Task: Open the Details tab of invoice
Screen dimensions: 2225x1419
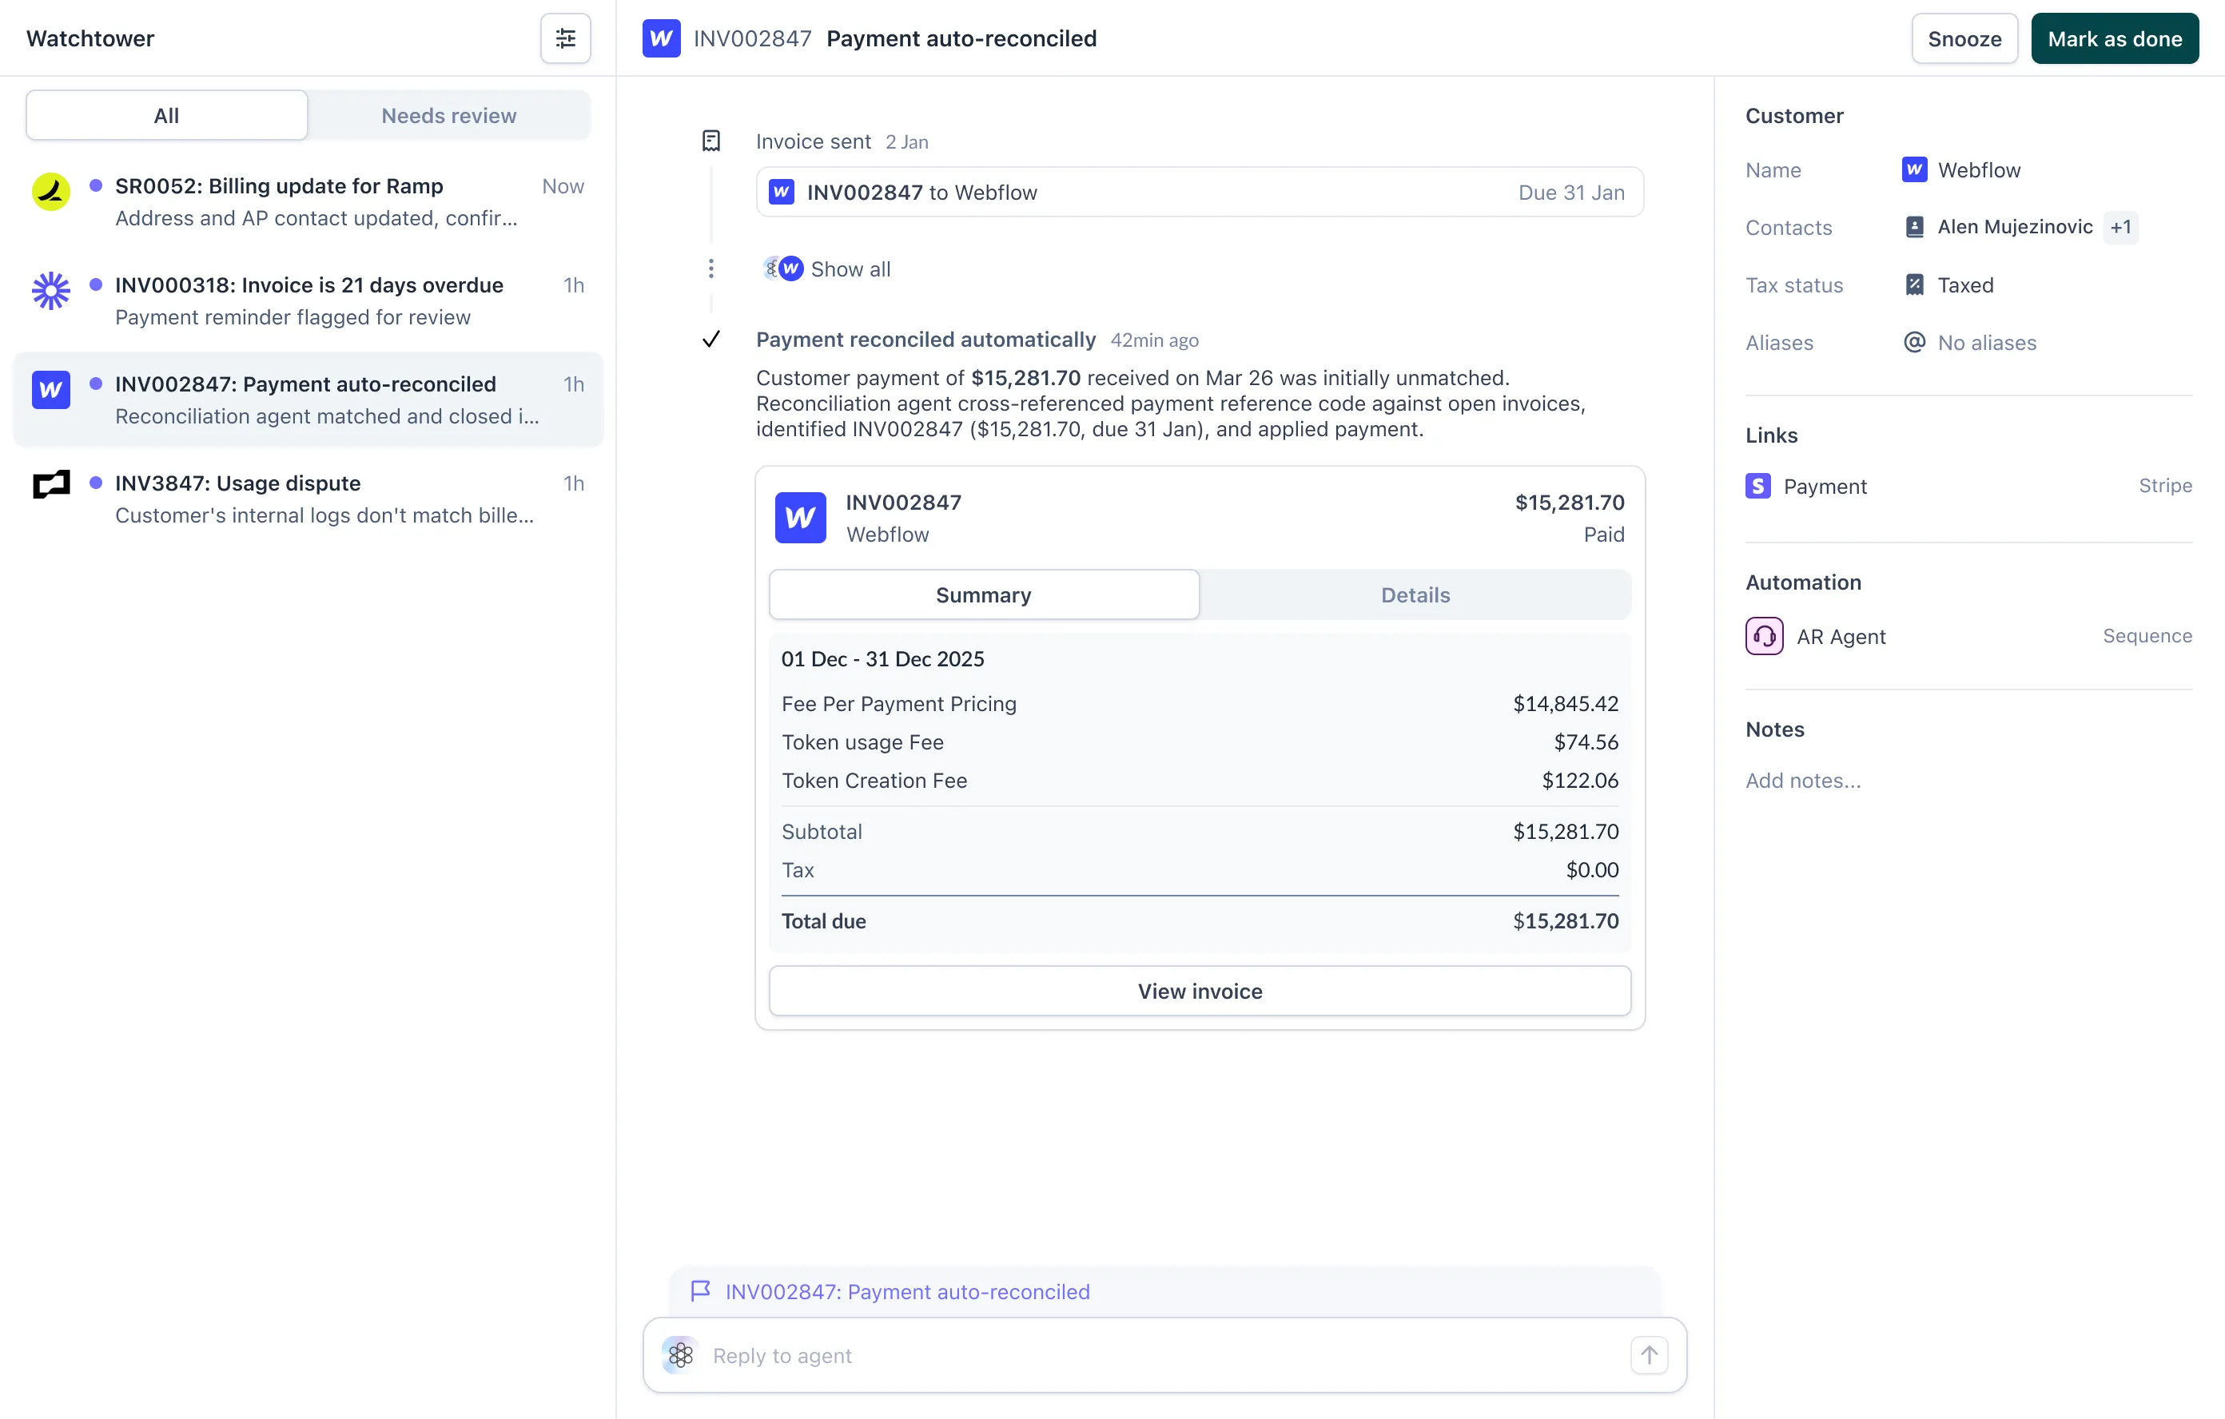Action: pyautogui.click(x=1415, y=595)
